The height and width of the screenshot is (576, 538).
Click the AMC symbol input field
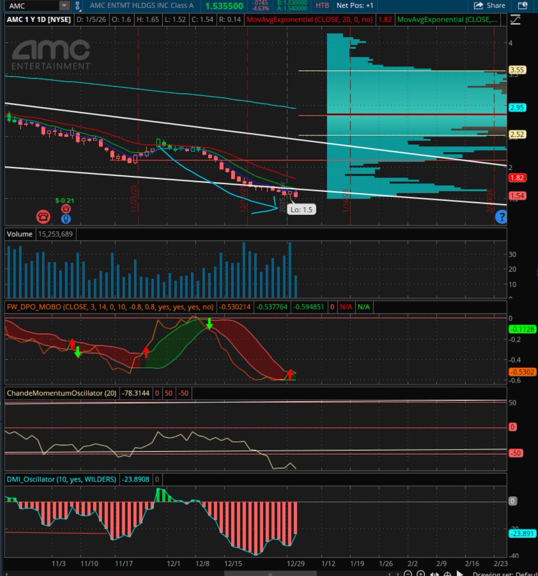[x=32, y=6]
